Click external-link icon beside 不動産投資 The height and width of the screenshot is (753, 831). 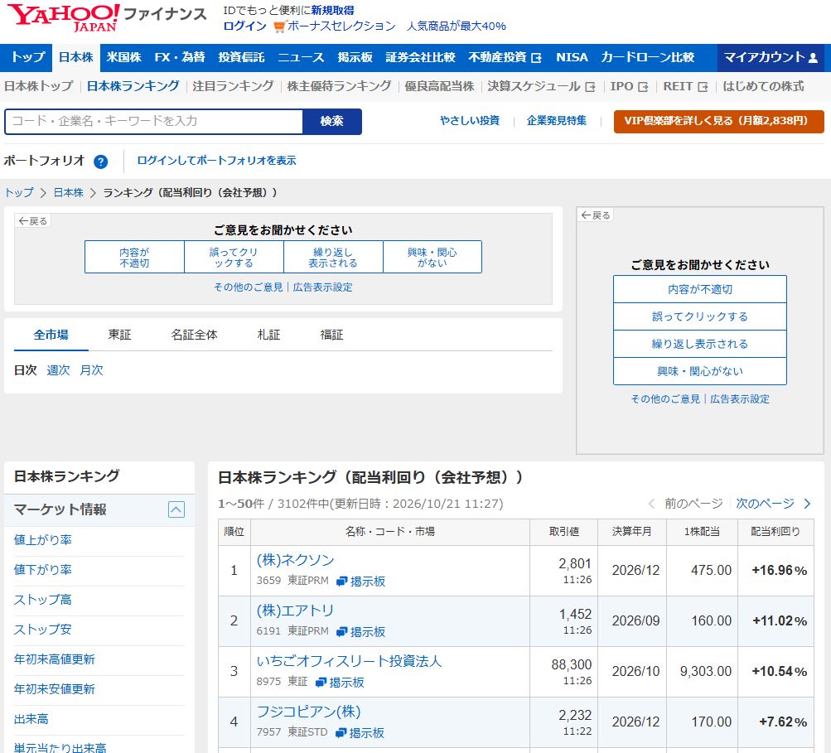point(536,58)
